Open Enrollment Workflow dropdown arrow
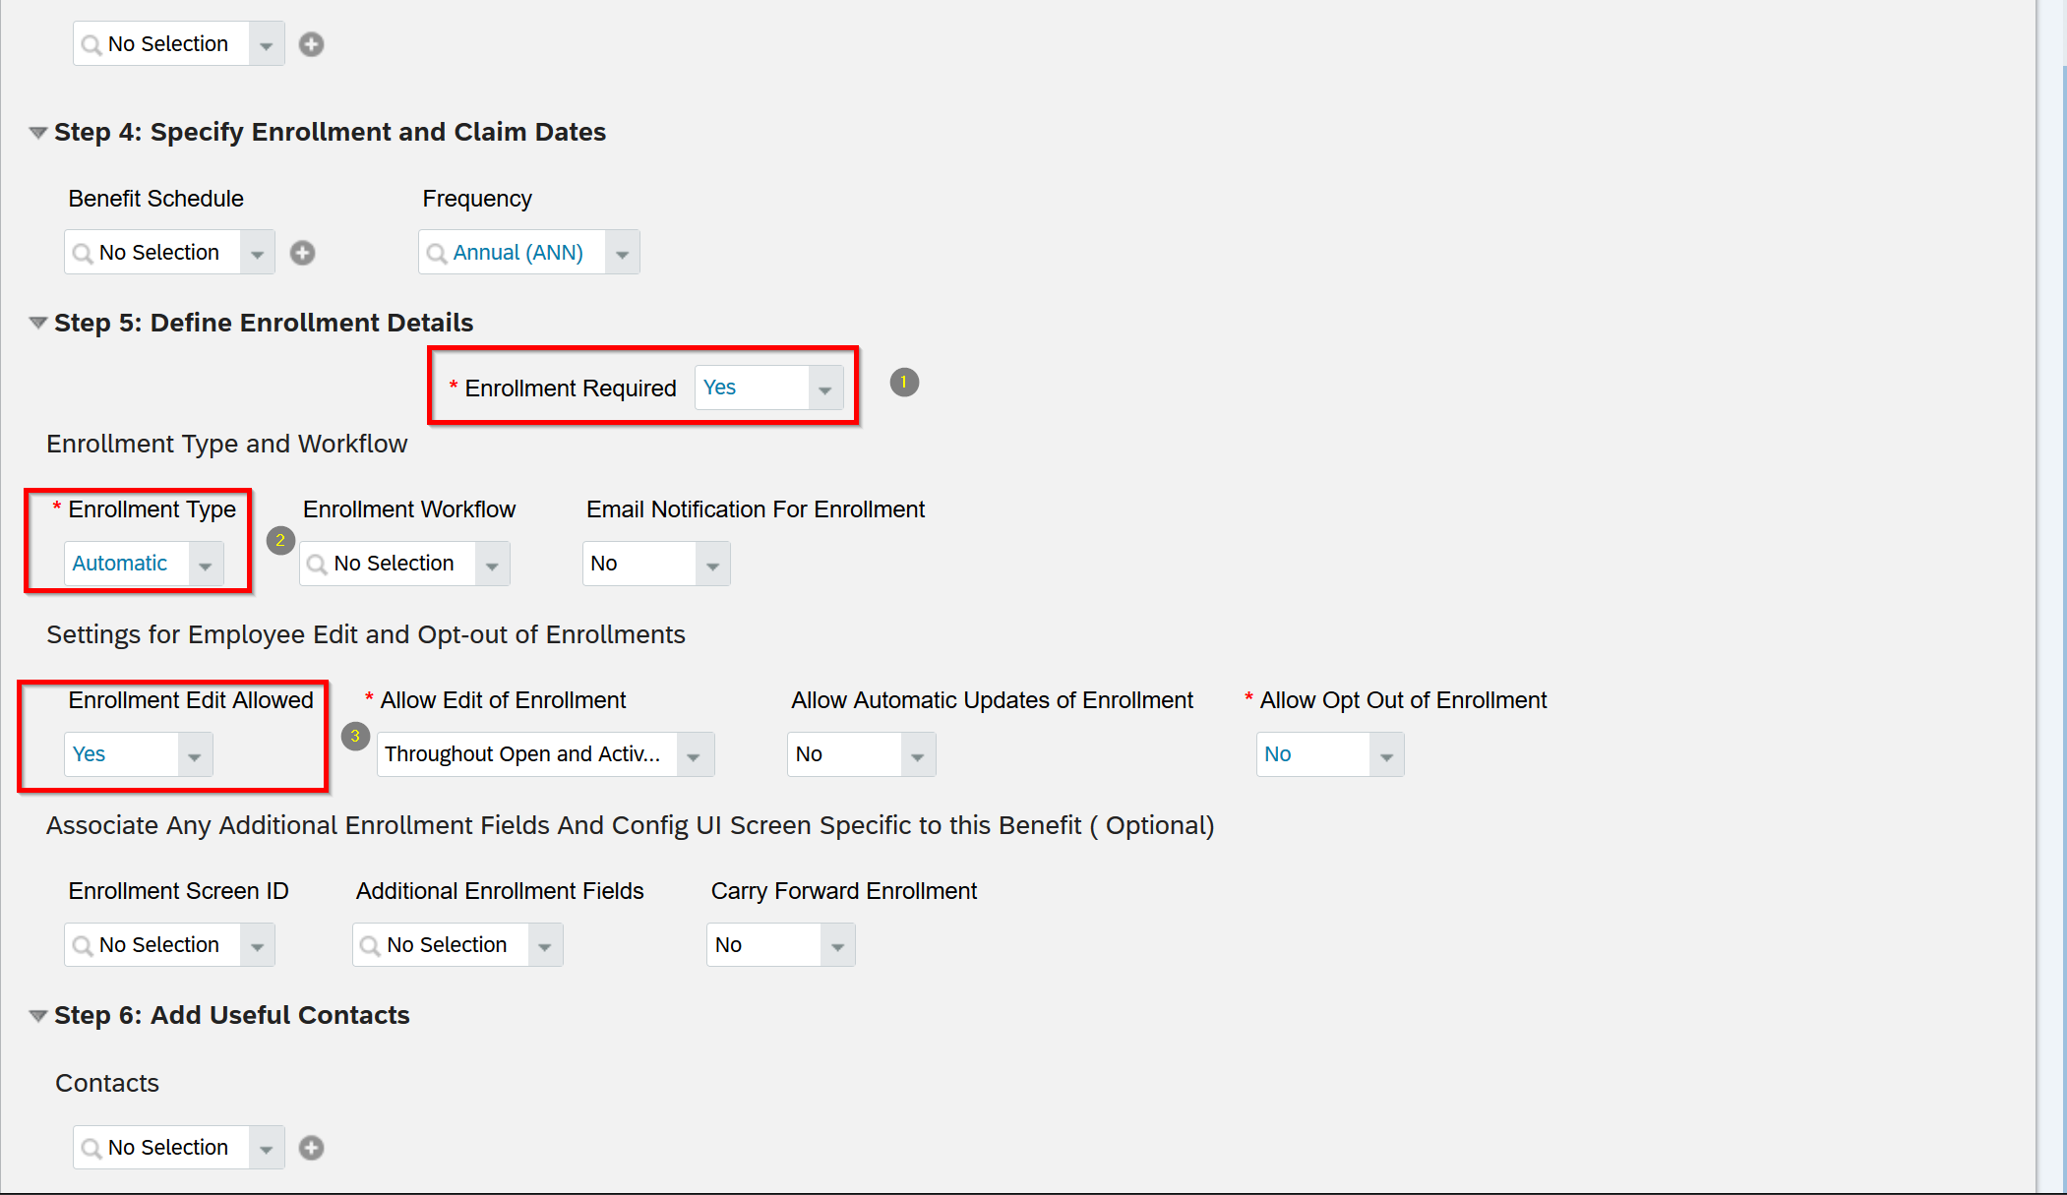2067x1195 pixels. pyautogui.click(x=492, y=564)
